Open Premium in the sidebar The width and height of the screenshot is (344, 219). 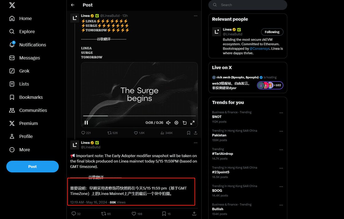pyautogui.click(x=24, y=123)
